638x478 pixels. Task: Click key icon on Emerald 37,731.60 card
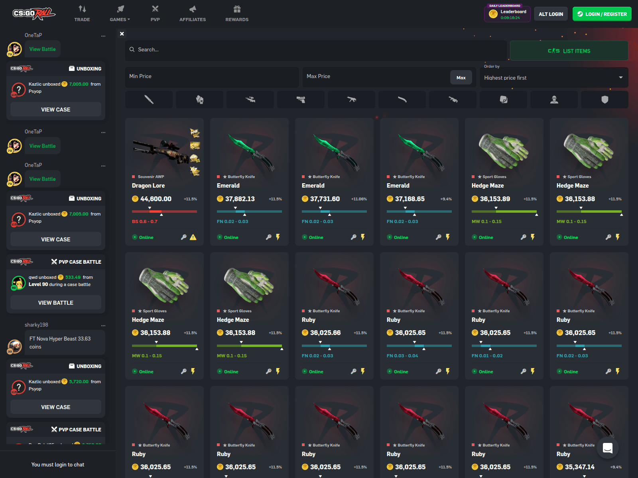[354, 237]
